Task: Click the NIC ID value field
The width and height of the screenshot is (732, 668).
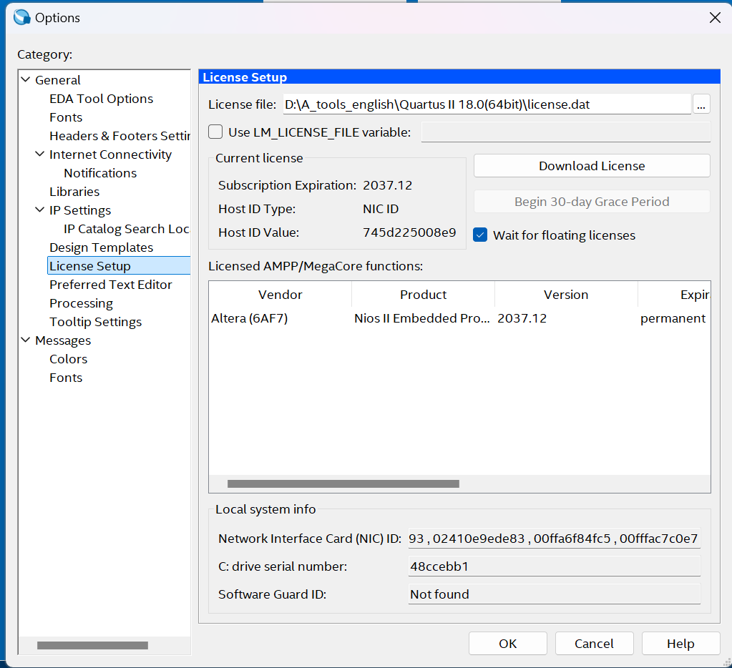Action: coord(554,539)
